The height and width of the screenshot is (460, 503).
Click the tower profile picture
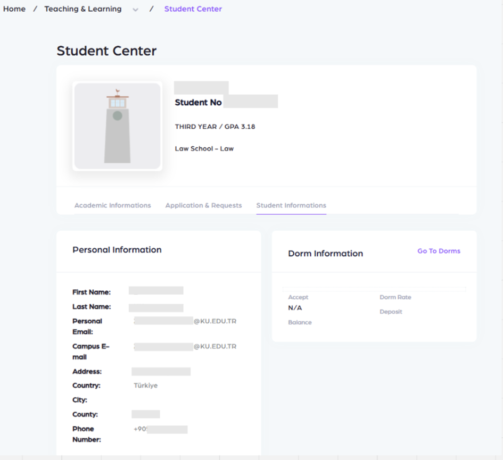coord(117,126)
